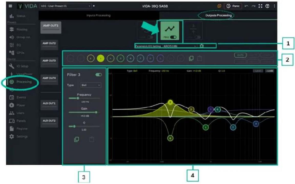The image size is (295, 184).
Task: Copy Filter 3 settings icon
Action: pyautogui.click(x=77, y=139)
